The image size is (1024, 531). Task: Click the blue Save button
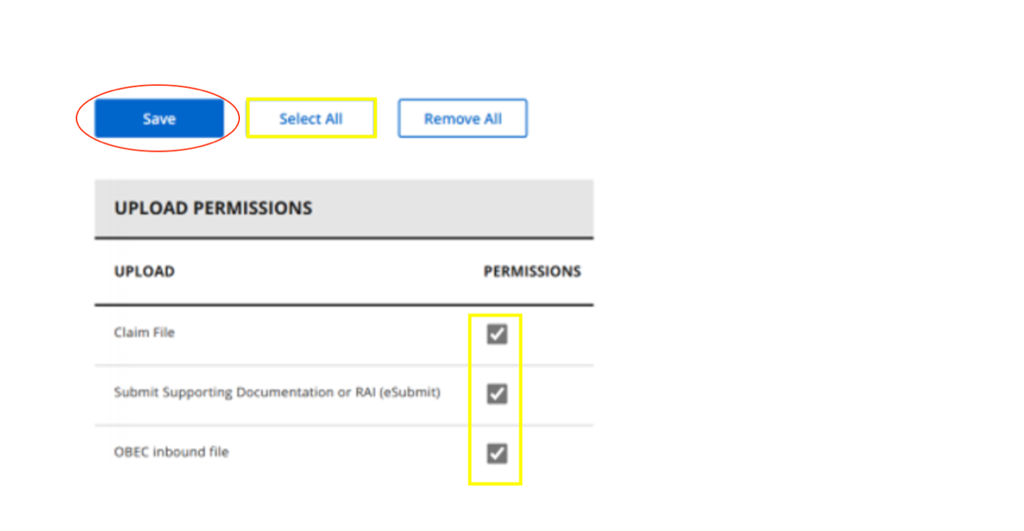[159, 119]
